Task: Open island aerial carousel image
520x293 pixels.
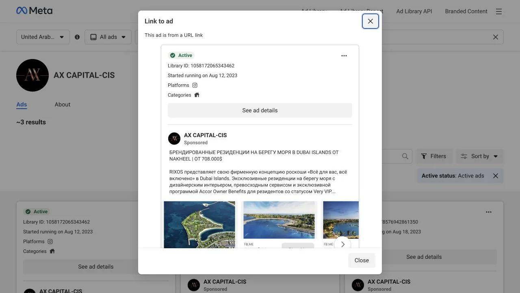Action: tap(199, 225)
